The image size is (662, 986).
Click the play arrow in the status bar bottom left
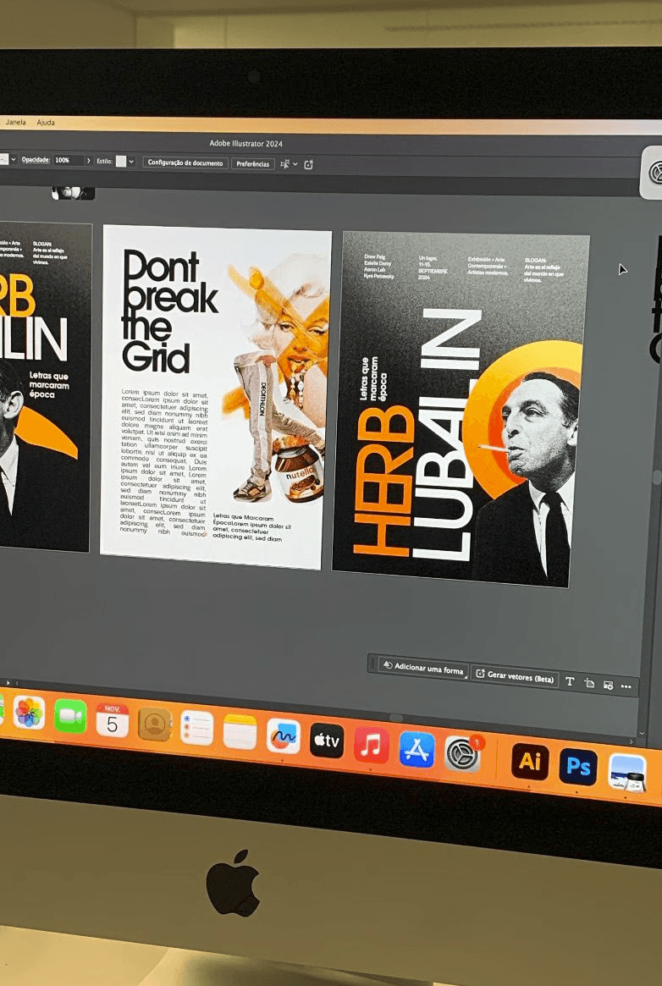click(x=8, y=682)
